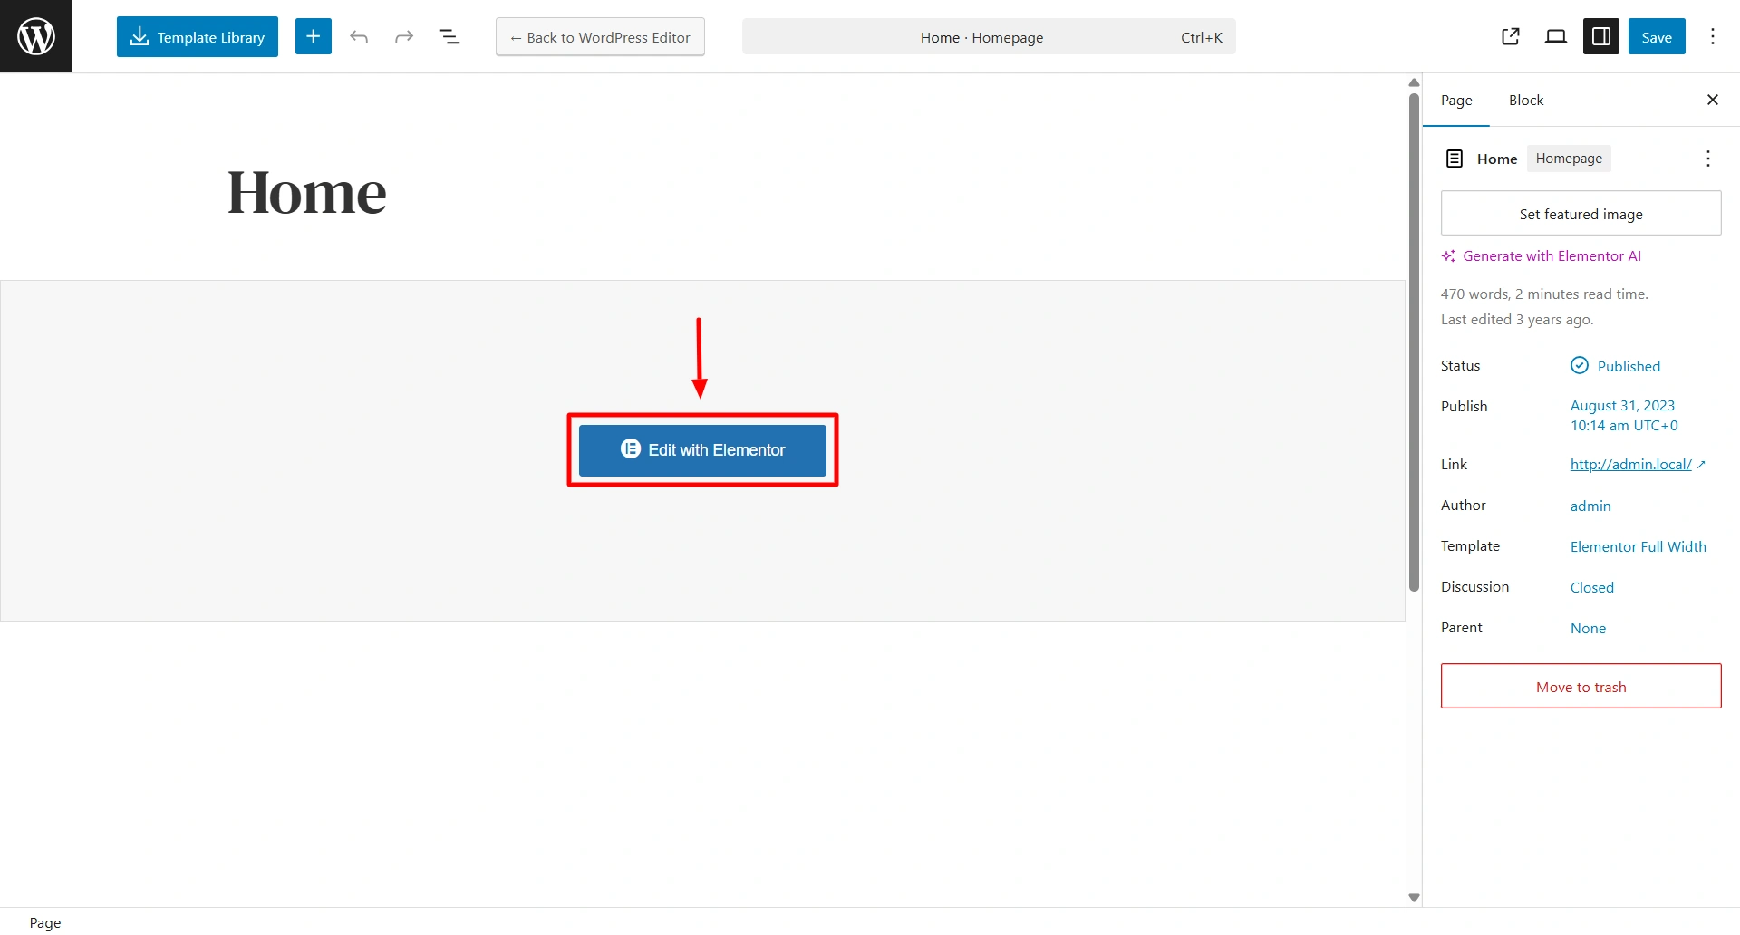Save the page
The width and height of the screenshot is (1740, 935).
1657,36
